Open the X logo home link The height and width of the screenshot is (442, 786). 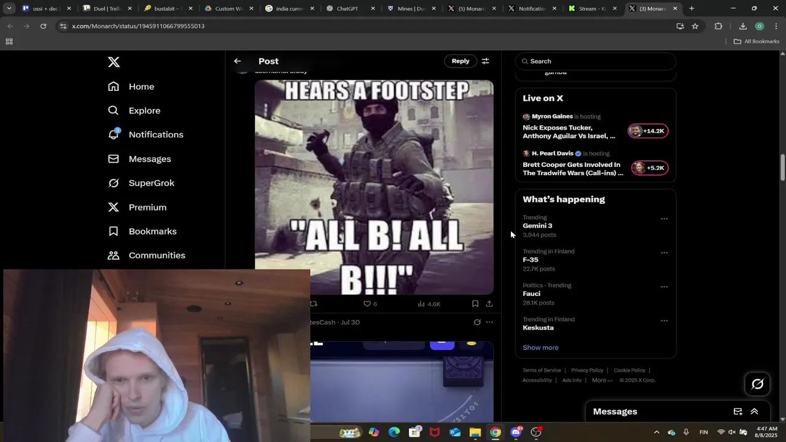tap(114, 62)
